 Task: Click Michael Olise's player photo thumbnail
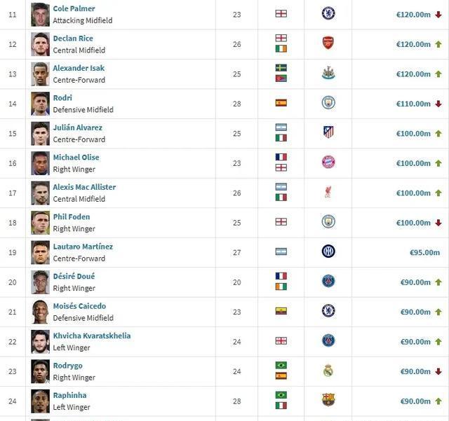coord(40,163)
